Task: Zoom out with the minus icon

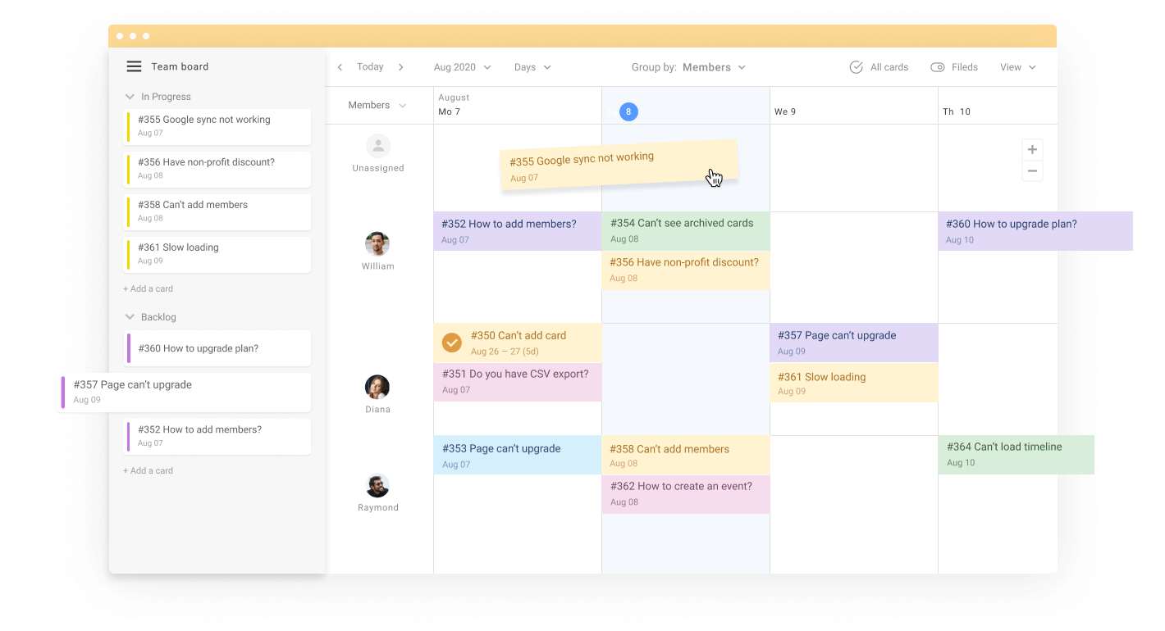Action: tap(1032, 171)
